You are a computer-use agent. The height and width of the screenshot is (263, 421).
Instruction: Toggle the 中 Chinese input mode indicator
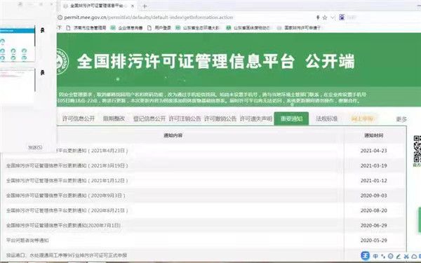375,256
